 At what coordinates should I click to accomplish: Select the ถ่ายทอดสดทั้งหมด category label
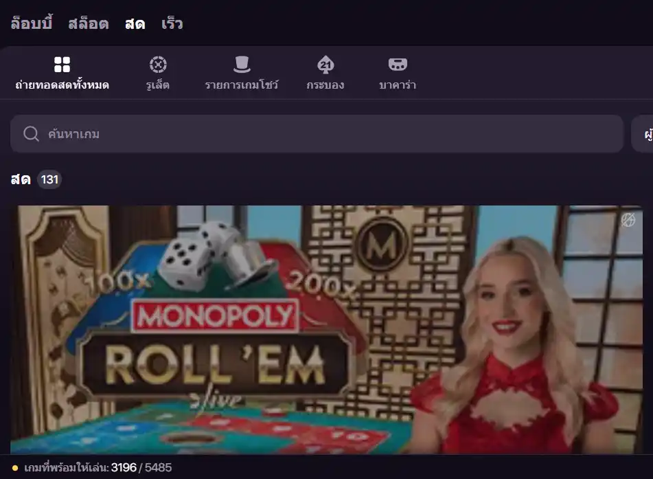[62, 85]
